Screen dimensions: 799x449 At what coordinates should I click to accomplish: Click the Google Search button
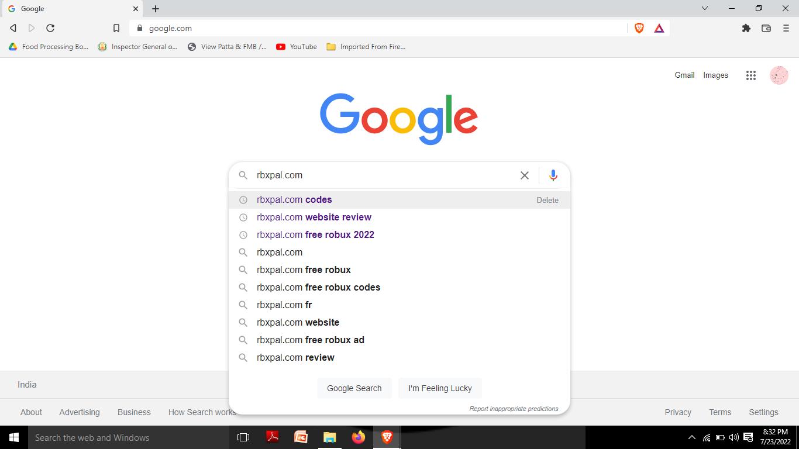354,388
